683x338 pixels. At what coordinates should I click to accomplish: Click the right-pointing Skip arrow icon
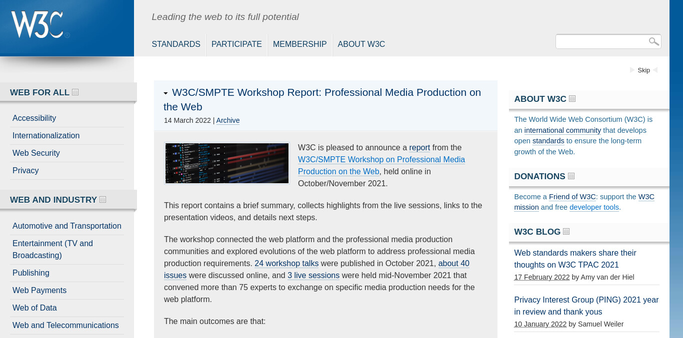(632, 70)
